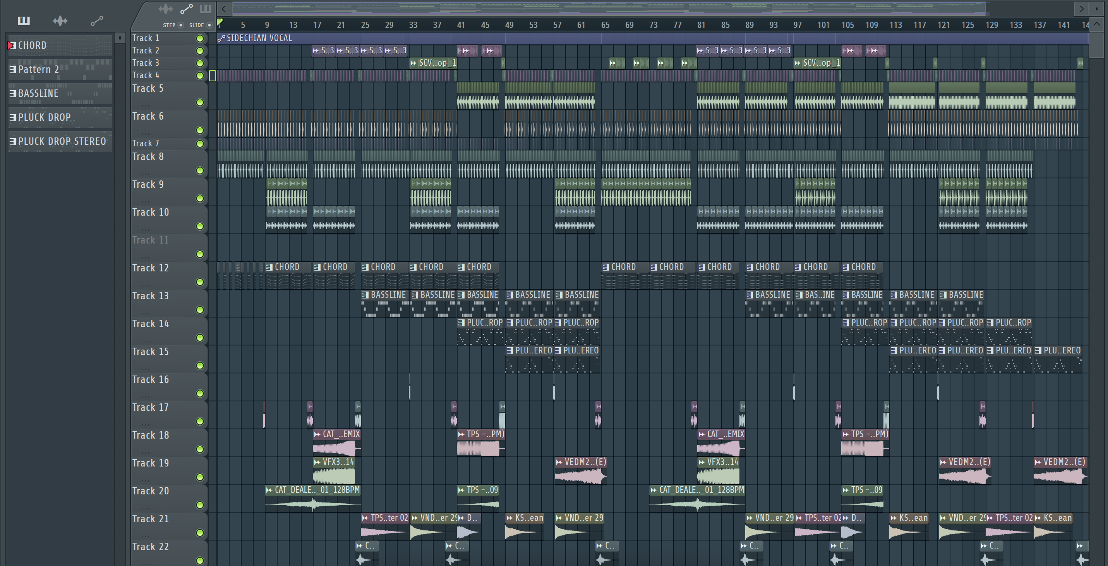Open the first TPS -..09 clip menu icon
Screen dimensions: 1108x566
(x=461, y=490)
